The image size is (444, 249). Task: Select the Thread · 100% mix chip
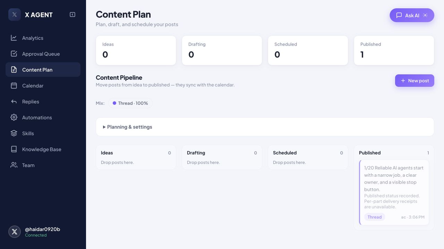pos(130,103)
